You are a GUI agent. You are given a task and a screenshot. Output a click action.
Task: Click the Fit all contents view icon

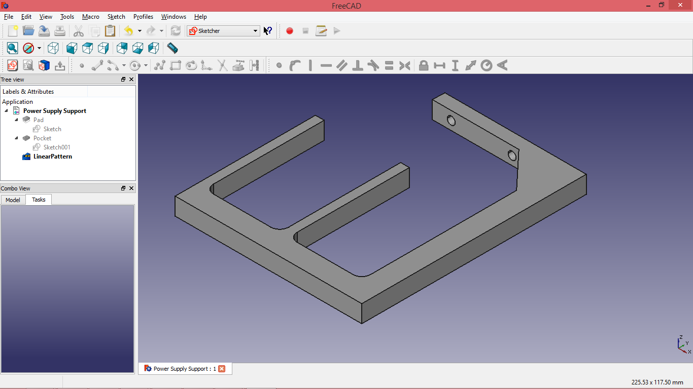12,48
